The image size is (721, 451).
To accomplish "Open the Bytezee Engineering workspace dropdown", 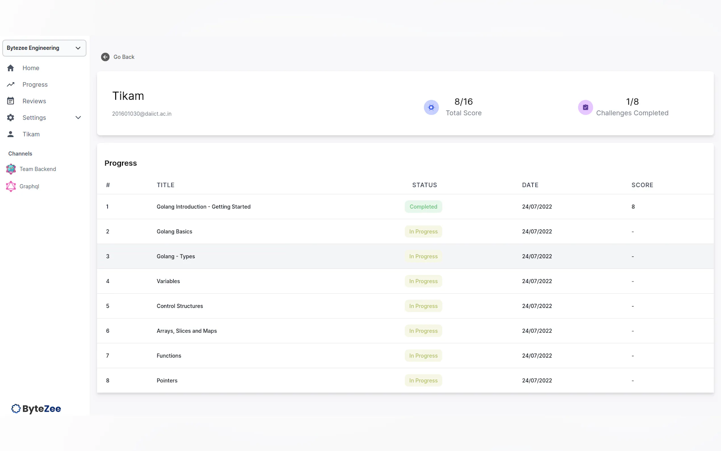I will coord(44,48).
